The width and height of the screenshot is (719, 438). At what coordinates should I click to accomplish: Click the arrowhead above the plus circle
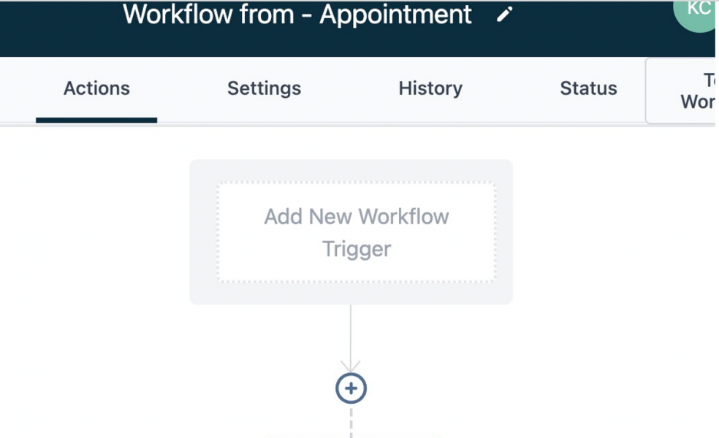351,365
